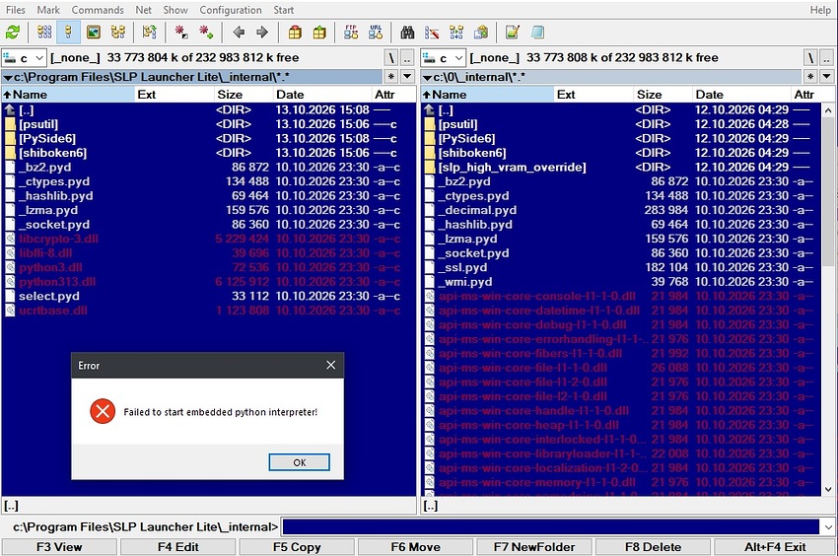Click the red asterisk with black square icon
This screenshot has height=556, width=838.
tap(181, 33)
